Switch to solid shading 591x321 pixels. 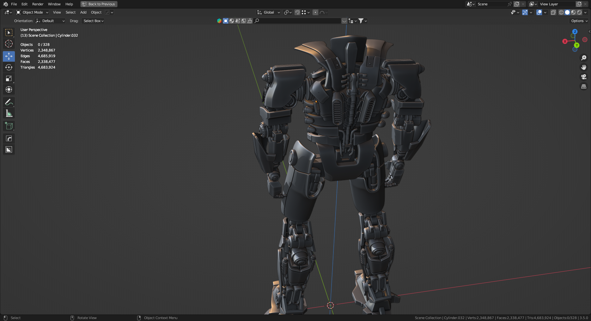coord(567,12)
